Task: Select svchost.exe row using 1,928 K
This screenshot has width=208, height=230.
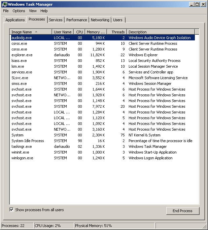Action: coord(103,95)
